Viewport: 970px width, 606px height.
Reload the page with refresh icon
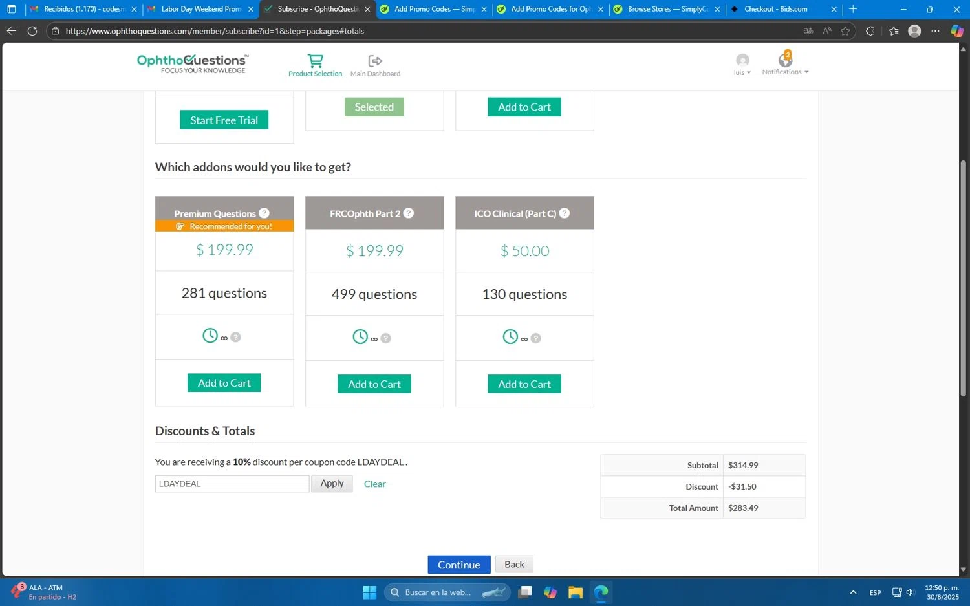32,31
